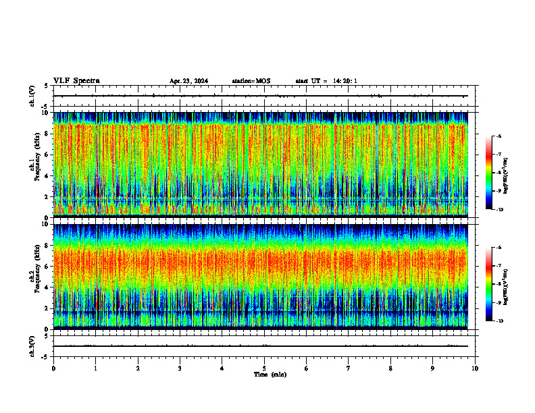535x413 pixels.
Task: Click the "8" kHz tick of ch.2 spectrogram
Action: coord(47,246)
